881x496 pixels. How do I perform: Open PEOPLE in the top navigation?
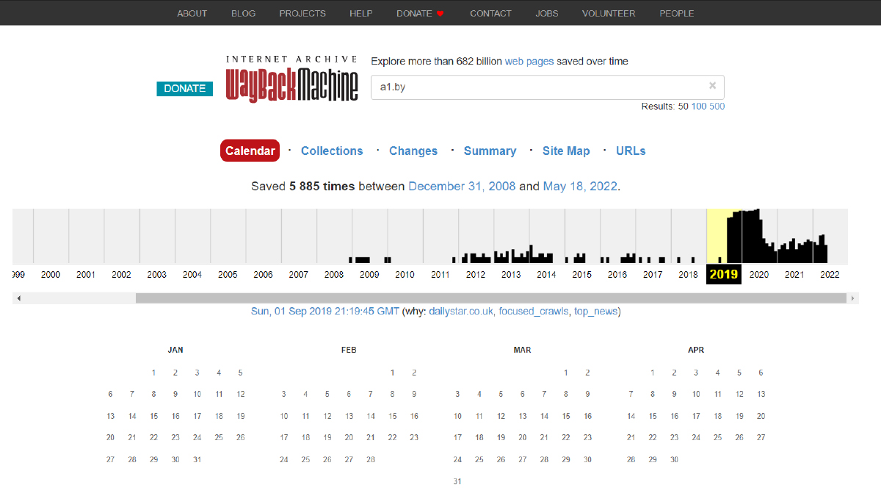677,13
